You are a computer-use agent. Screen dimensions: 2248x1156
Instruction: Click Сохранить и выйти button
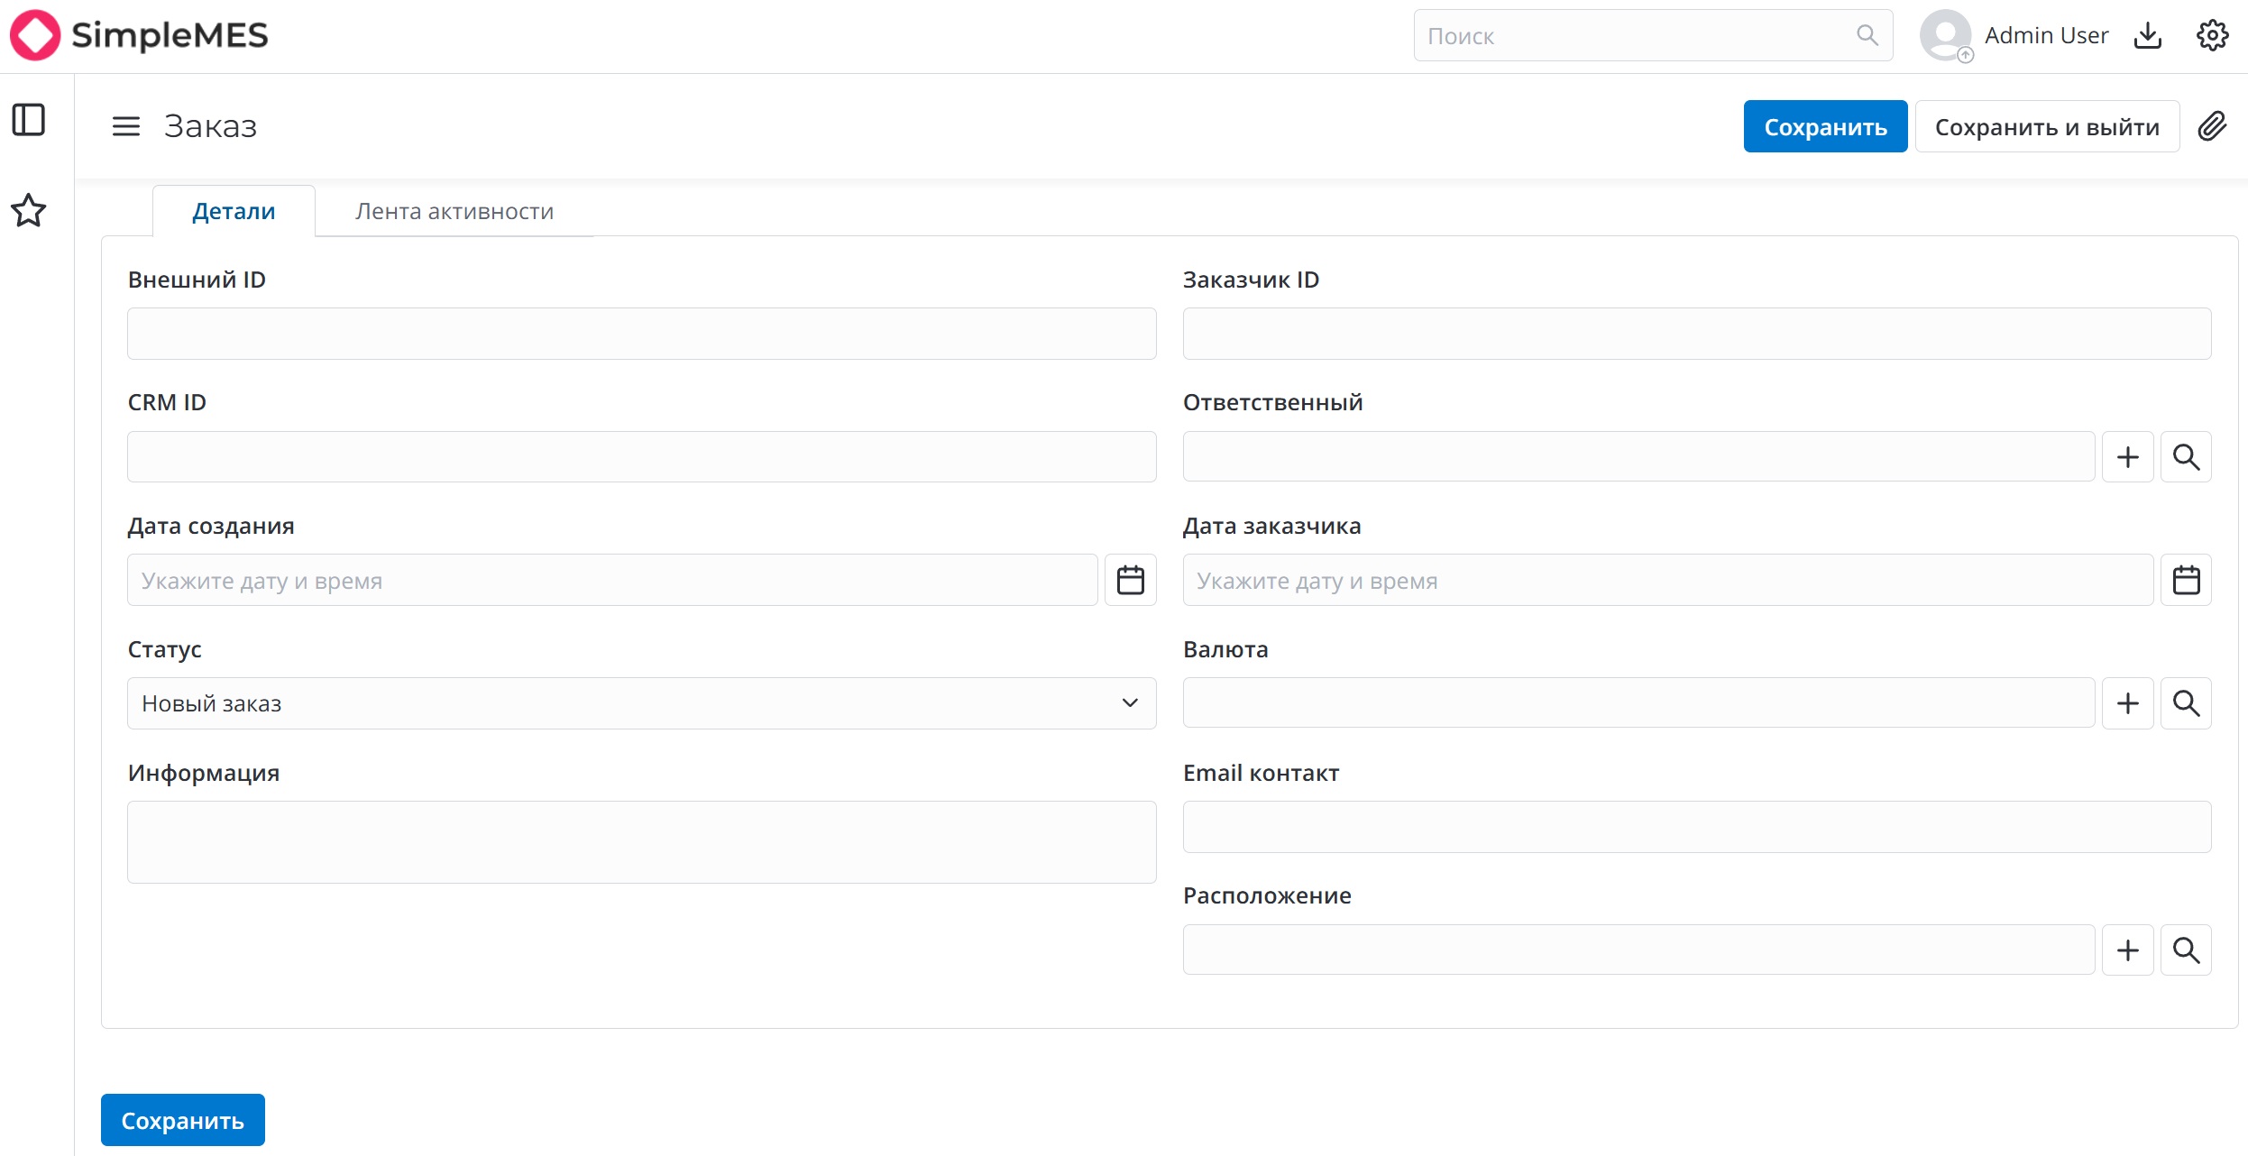point(2047,127)
